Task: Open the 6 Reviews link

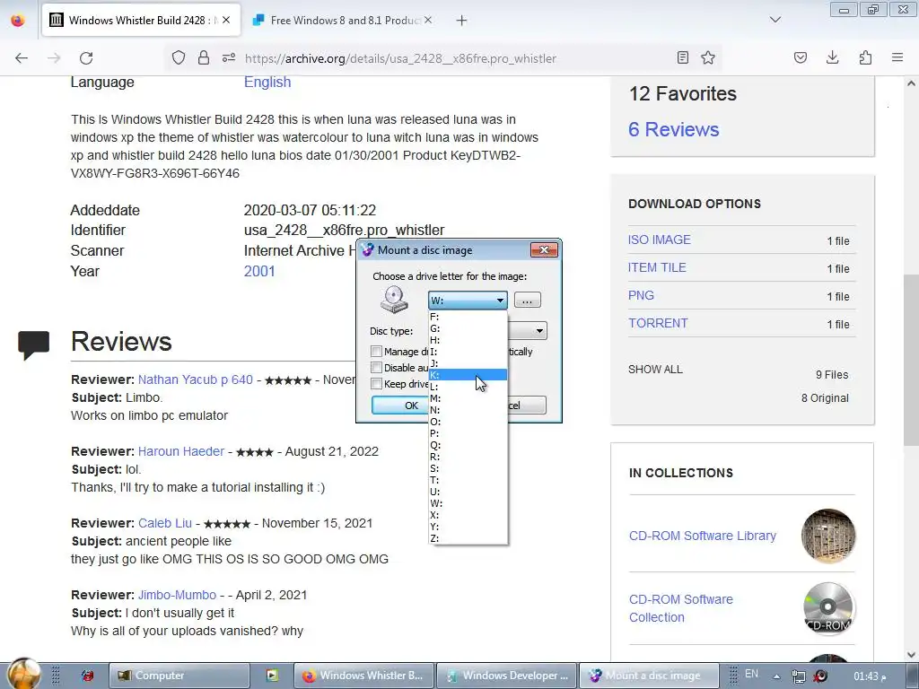Action: 673,129
